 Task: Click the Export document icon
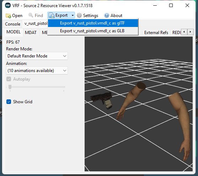click(52, 15)
